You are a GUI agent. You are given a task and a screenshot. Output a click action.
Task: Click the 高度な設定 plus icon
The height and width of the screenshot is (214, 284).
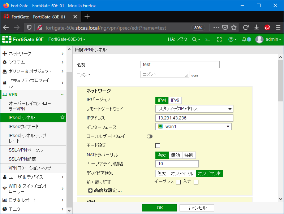click(x=90, y=191)
